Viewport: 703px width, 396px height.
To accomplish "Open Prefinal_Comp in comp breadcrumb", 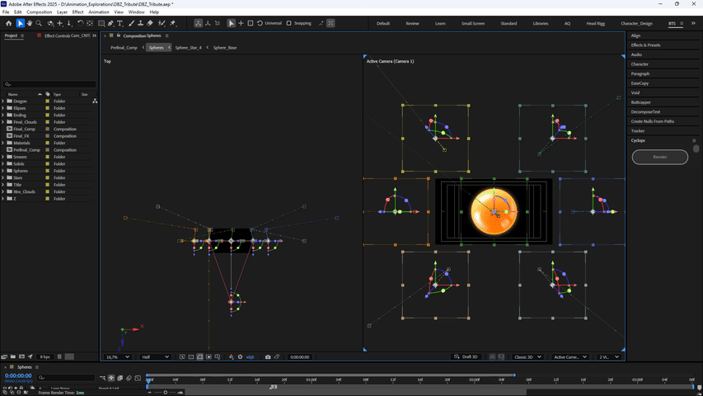I will (124, 48).
